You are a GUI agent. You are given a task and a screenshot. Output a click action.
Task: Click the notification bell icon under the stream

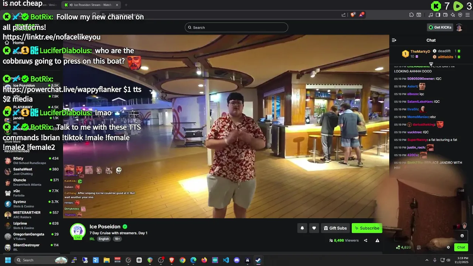(302, 228)
